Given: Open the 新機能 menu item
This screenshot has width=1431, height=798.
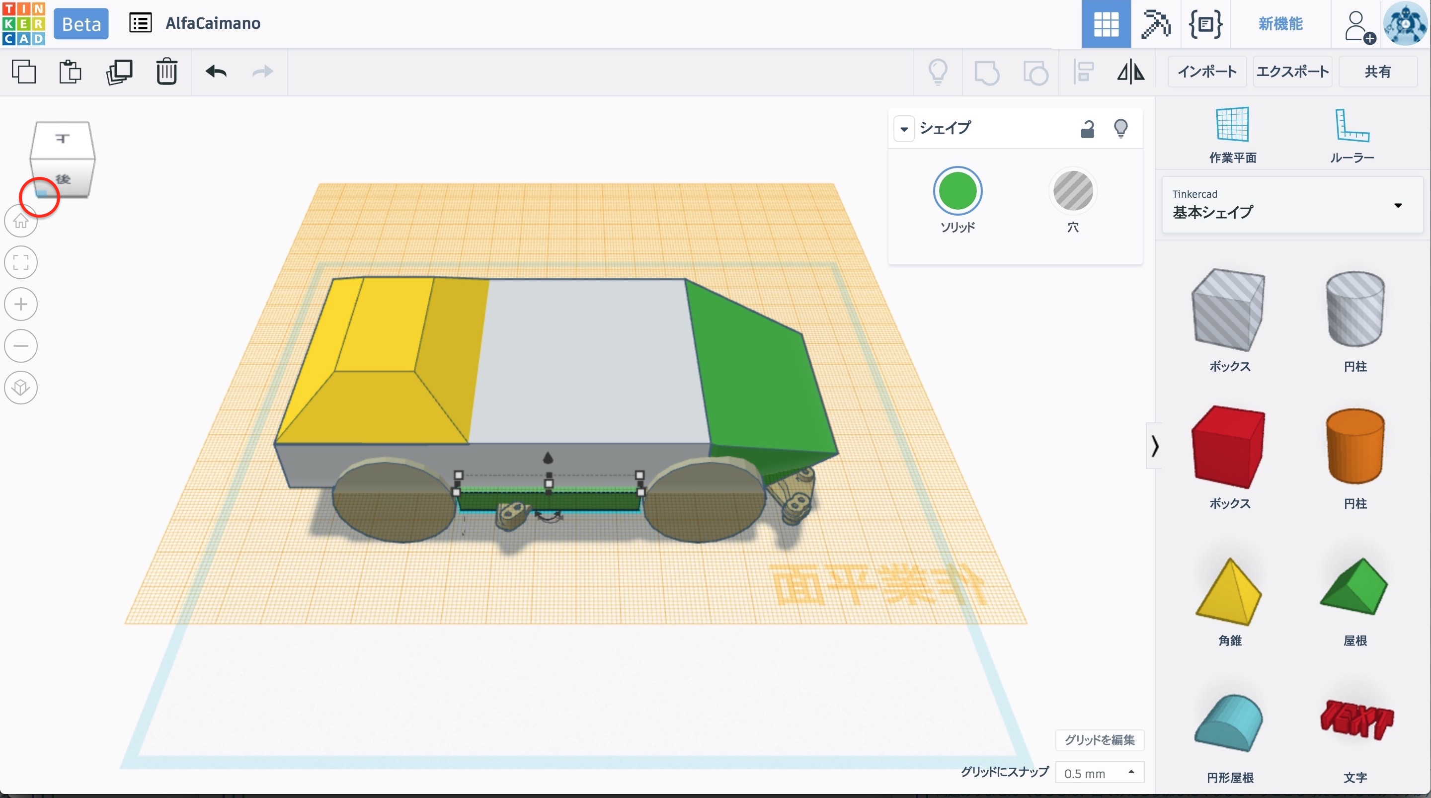Looking at the screenshot, I should point(1280,24).
